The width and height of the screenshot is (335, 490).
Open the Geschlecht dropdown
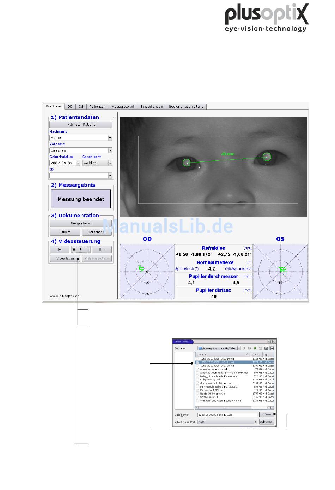[x=110, y=163]
